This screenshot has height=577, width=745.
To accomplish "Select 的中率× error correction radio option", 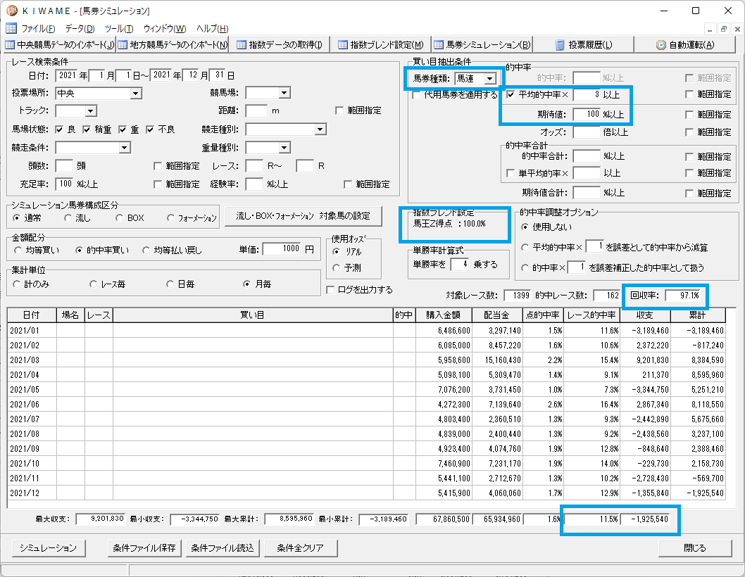I will [525, 268].
